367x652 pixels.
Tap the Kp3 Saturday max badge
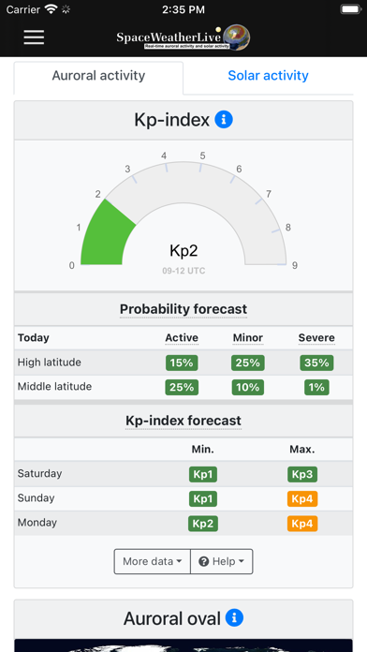(x=302, y=474)
